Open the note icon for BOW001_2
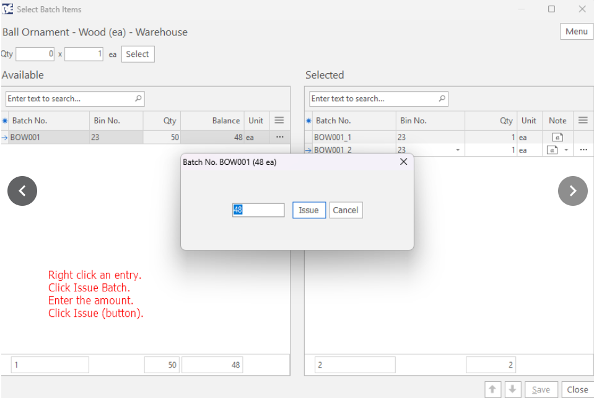This screenshot has height=398, width=594. coord(553,150)
